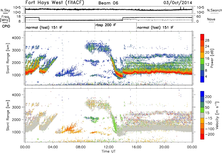Screen dimensions: 222x153
Task: Click the 'rbsp 200 IF' CPID label
Action: click(106, 25)
